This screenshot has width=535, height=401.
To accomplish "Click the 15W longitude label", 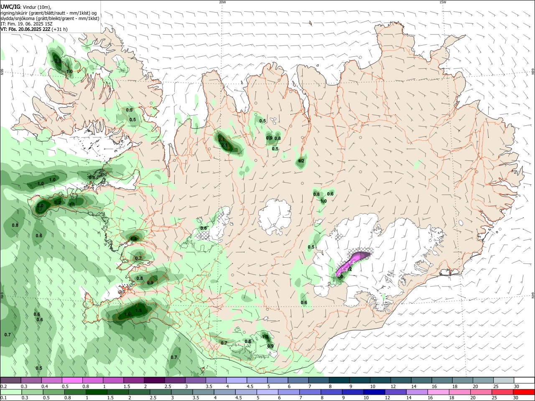I will tap(443, 2).
